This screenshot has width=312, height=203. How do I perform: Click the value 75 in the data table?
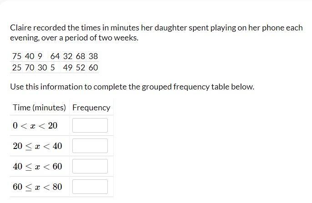pos(17,56)
